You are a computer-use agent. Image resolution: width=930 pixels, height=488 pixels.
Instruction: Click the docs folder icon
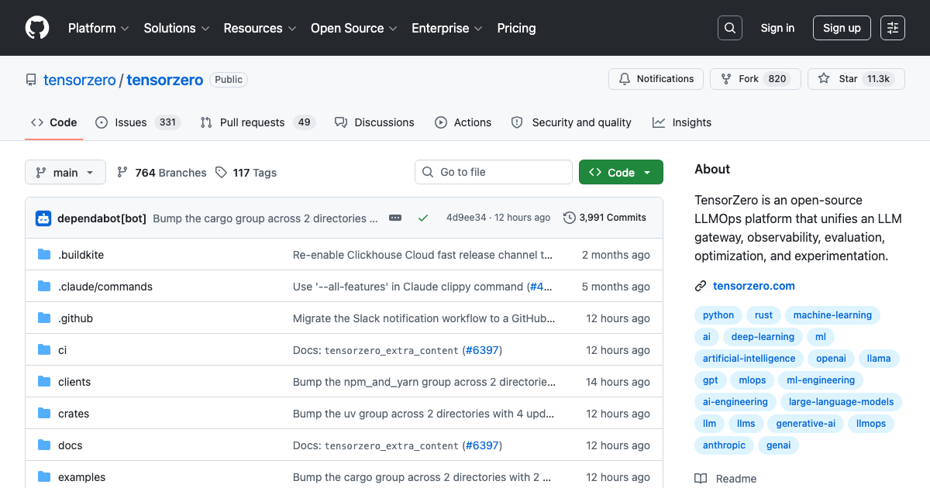[44, 445]
